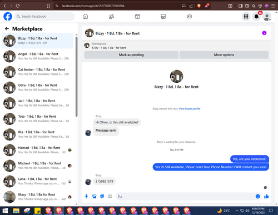Click the Thu 6:11 PM timestamp

(x=176, y=150)
